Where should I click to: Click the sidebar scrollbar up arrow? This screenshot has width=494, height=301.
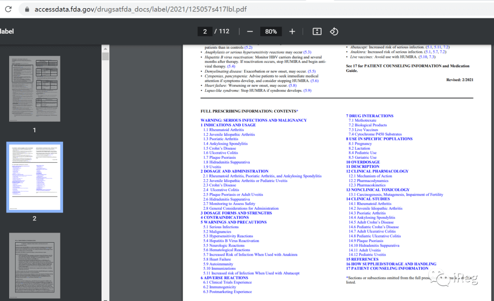(x=105, y=49)
